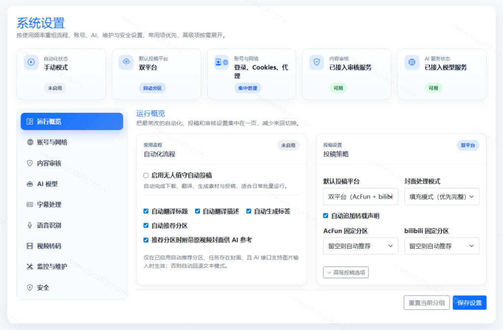Click the 自动分区 badge on 默认投稿平台 card

coord(152,88)
